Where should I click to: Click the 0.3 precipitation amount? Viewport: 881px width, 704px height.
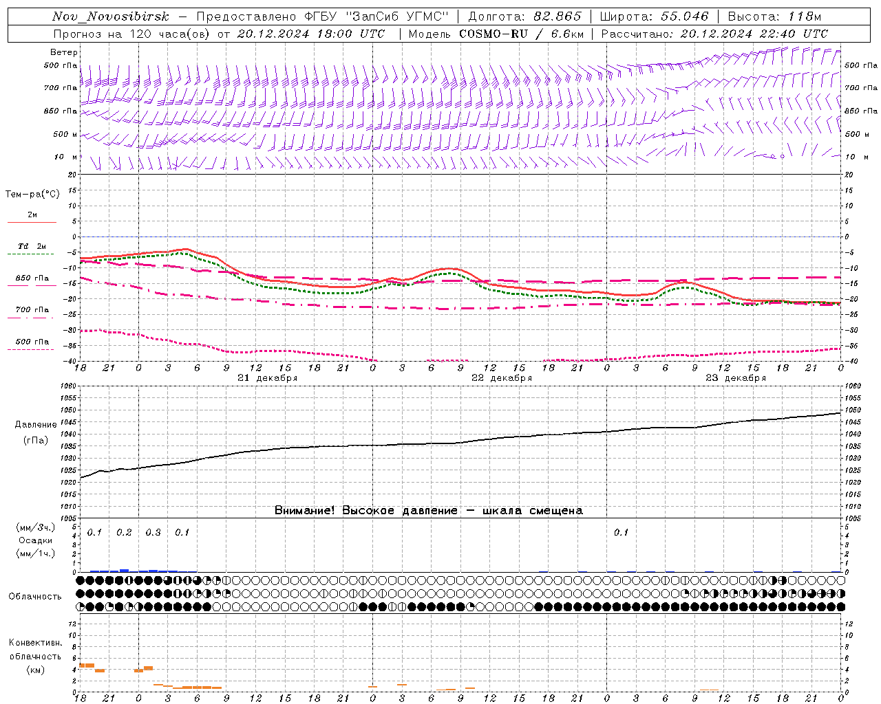[x=153, y=533]
